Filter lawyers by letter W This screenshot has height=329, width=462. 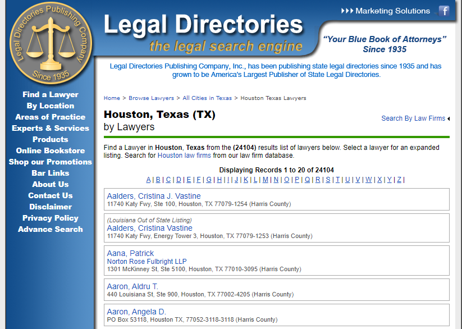pyautogui.click(x=369, y=180)
